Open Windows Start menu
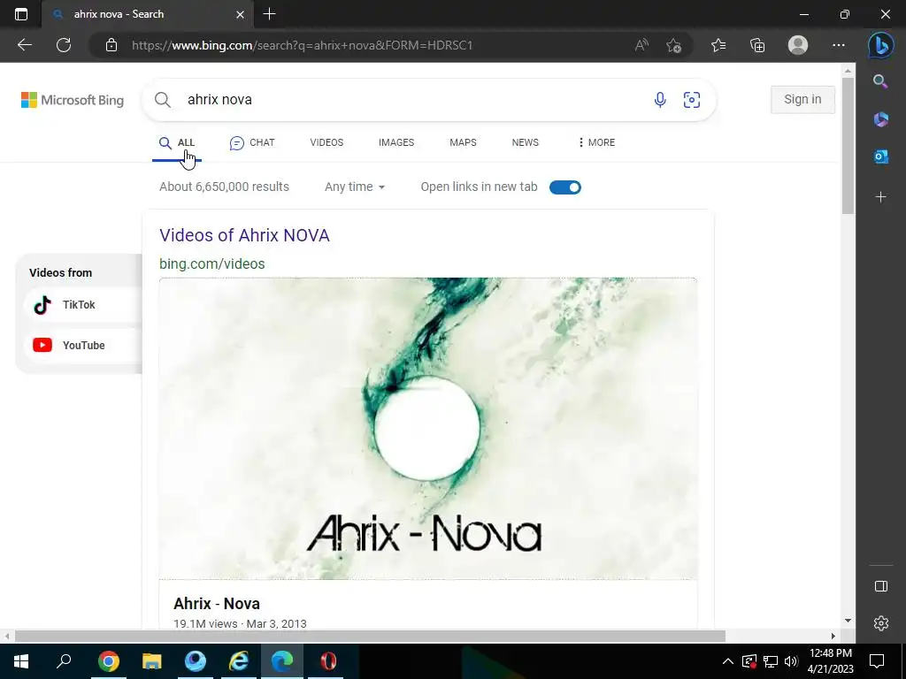Image resolution: width=906 pixels, height=679 pixels. (21, 661)
